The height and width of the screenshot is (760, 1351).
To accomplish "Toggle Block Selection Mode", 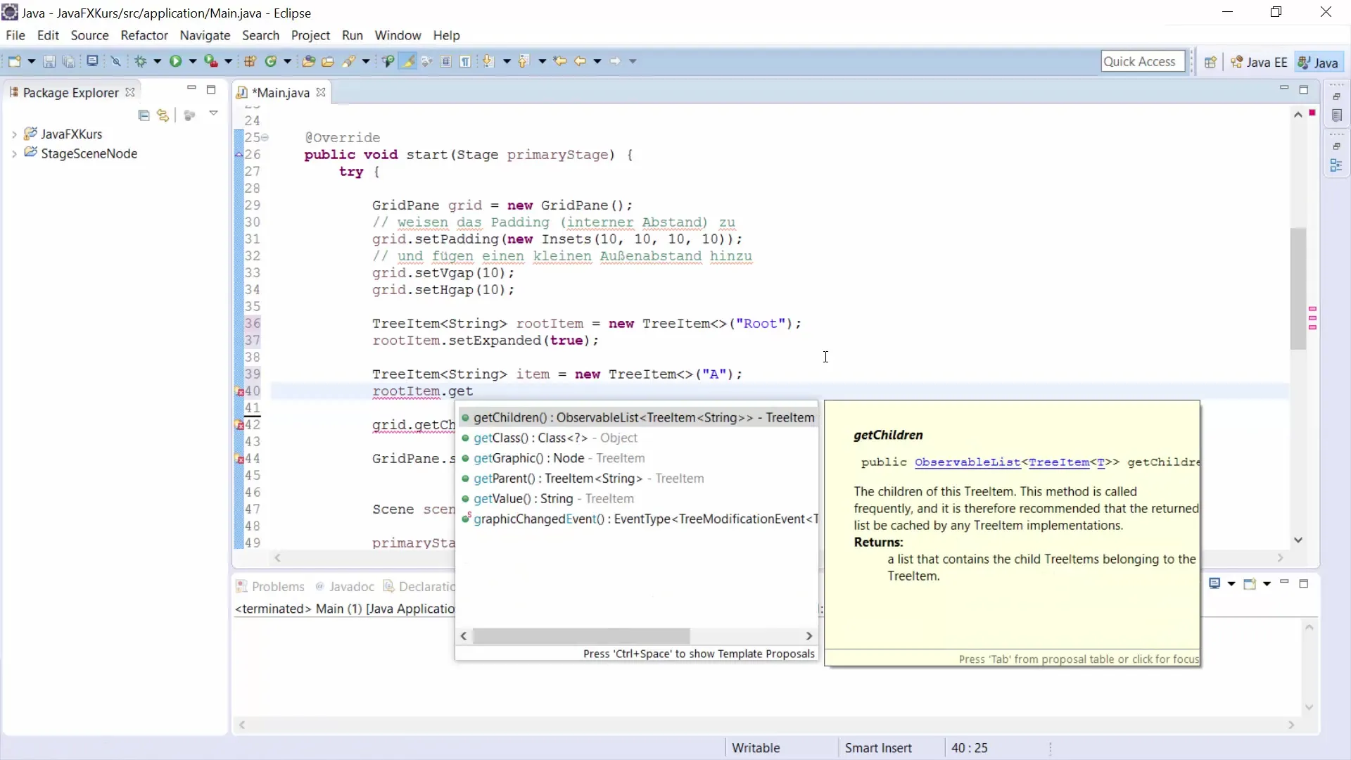I will 446,61.
